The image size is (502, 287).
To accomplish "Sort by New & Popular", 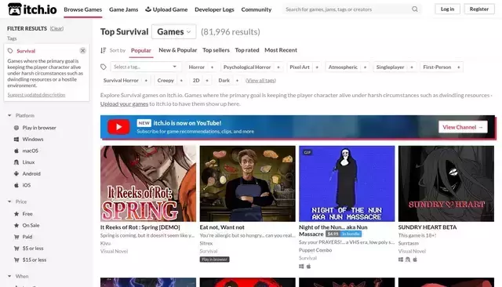I will (x=178, y=50).
